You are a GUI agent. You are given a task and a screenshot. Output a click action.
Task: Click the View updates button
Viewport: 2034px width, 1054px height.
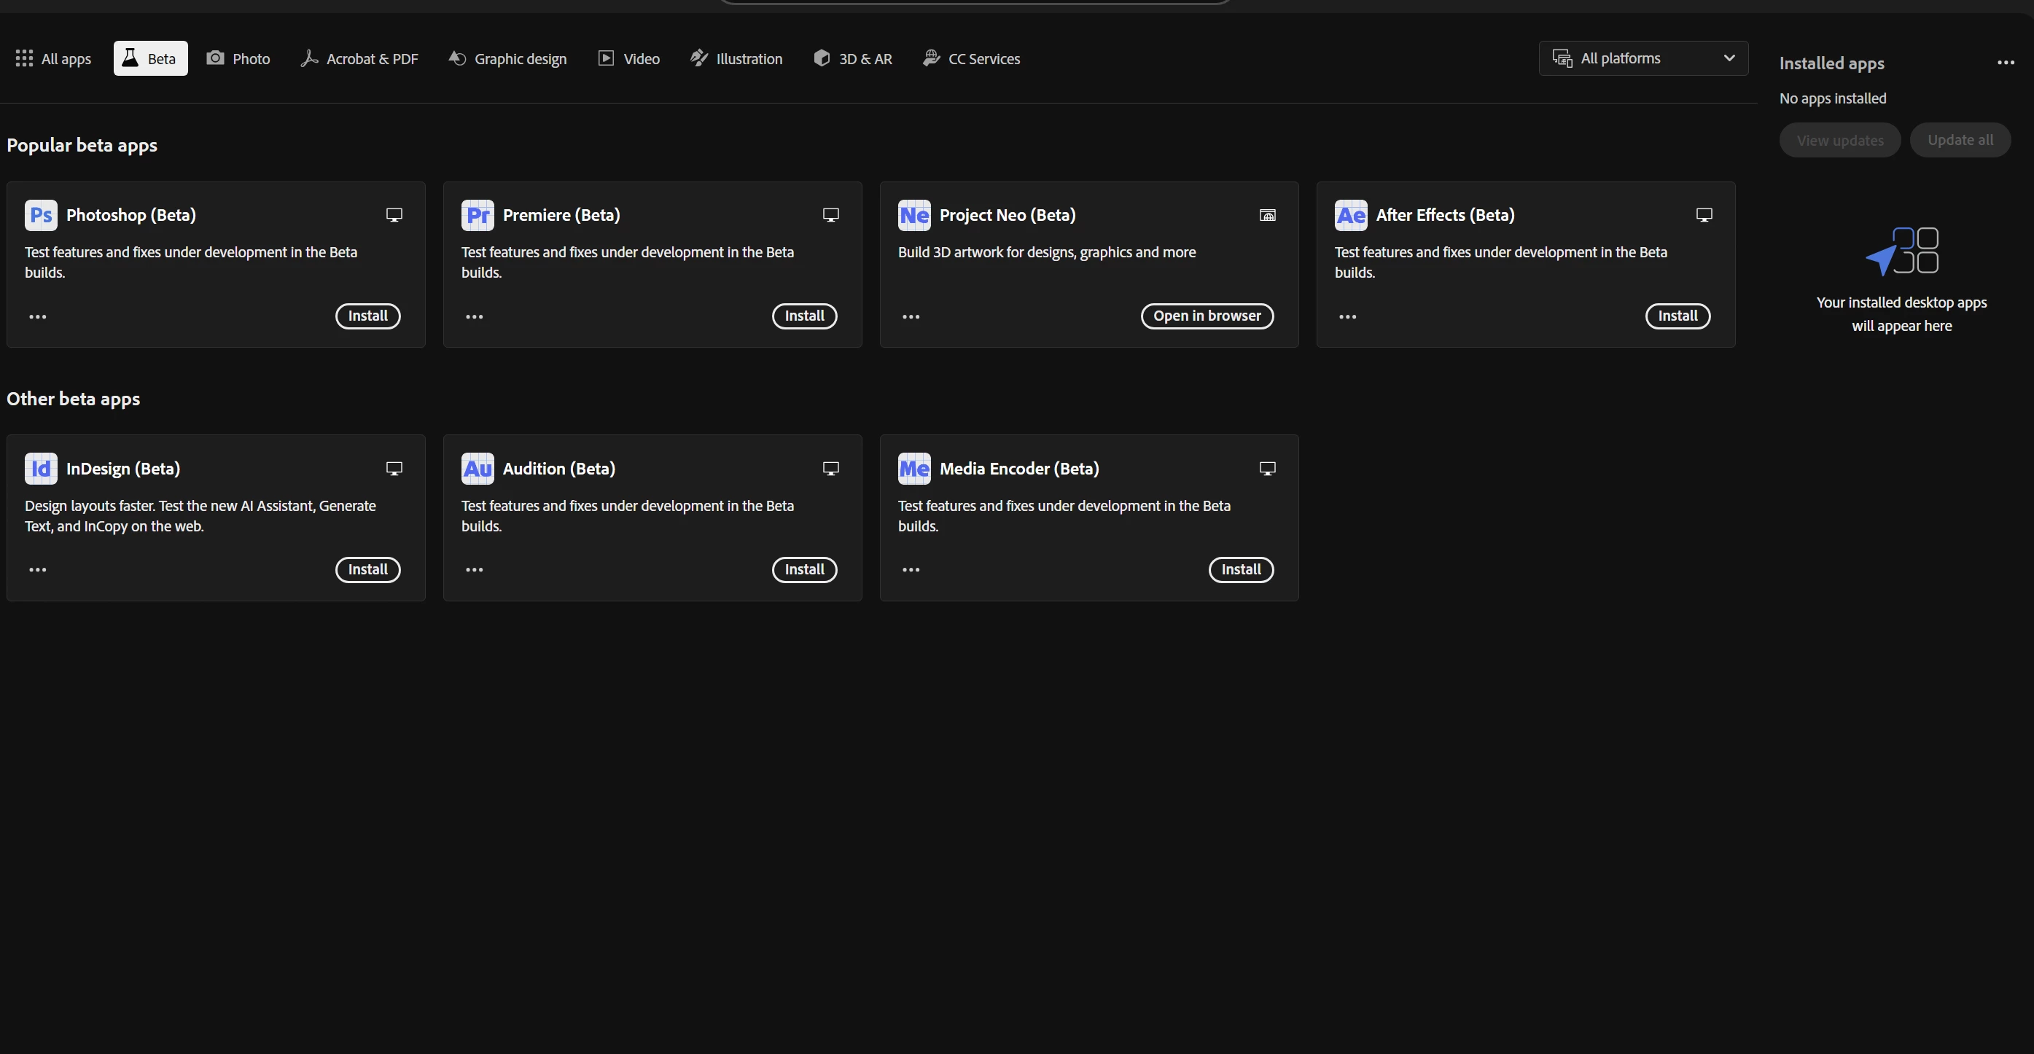click(x=1840, y=140)
